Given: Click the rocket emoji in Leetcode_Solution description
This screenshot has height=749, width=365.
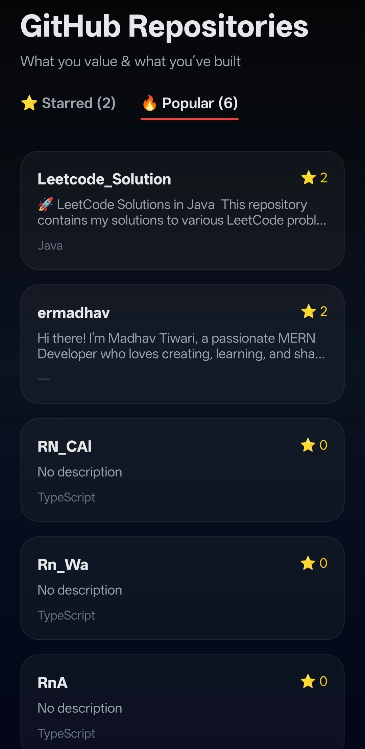Looking at the screenshot, I should coord(46,204).
